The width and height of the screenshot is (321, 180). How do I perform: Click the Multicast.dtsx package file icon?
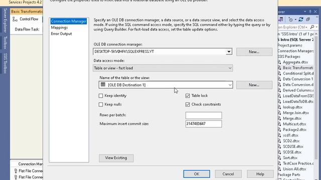(x=279, y=124)
